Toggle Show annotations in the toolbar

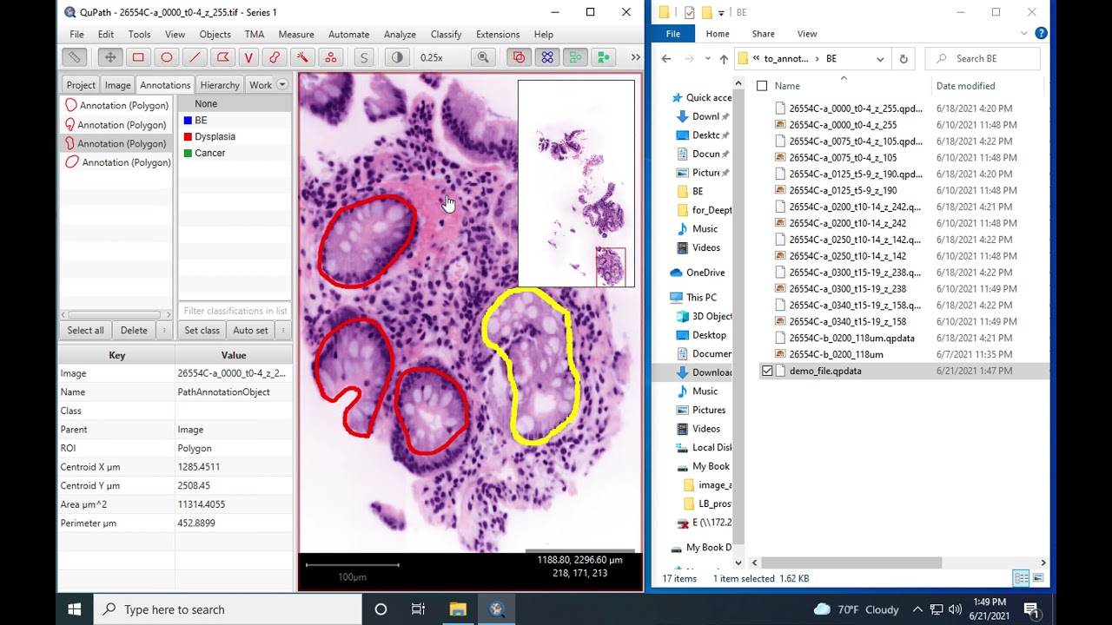(x=519, y=57)
